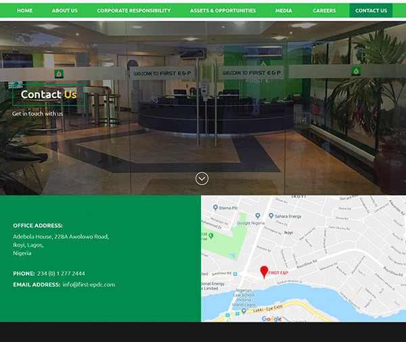Click the OFFICE ADDRESS heading
Image resolution: width=406 pixels, height=342 pixels.
click(x=38, y=226)
